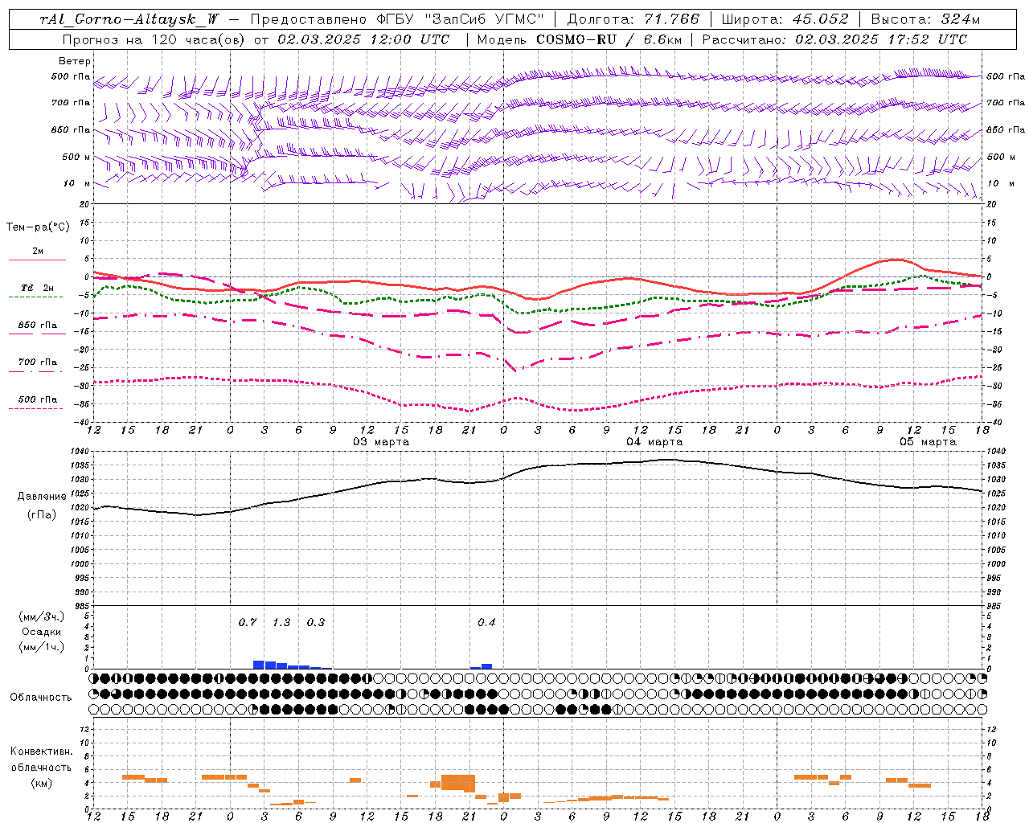The height and width of the screenshot is (823, 1029).
Task: Click the Конвективн. convective cloud label
Action: point(41,751)
